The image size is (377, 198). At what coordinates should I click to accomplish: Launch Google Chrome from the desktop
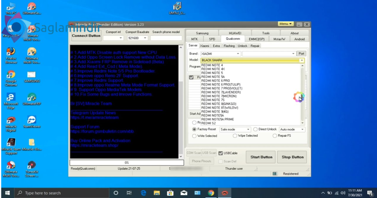tap(11, 79)
